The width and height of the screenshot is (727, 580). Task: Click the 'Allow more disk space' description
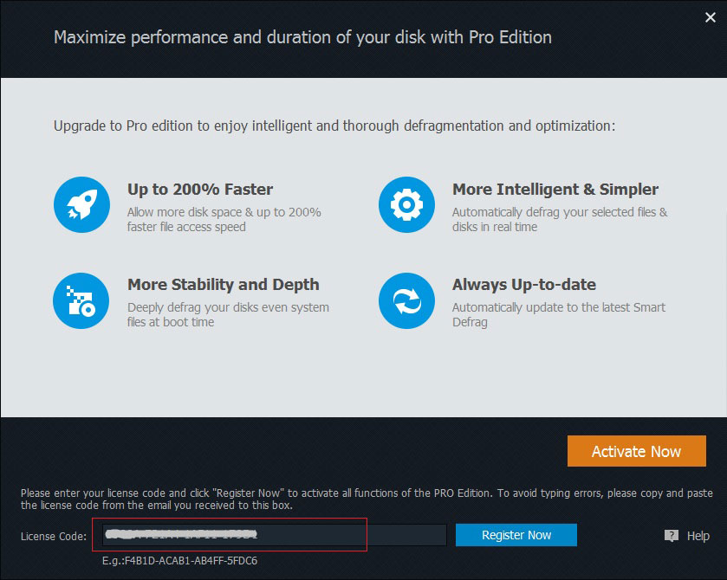coord(224,220)
